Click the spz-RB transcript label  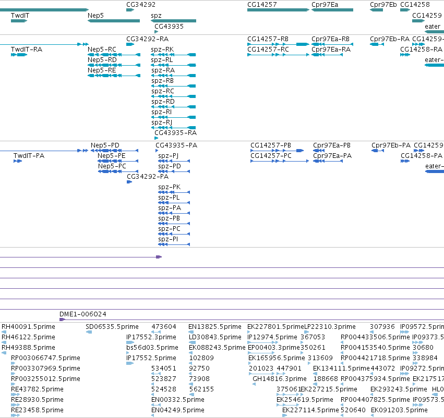(163, 81)
